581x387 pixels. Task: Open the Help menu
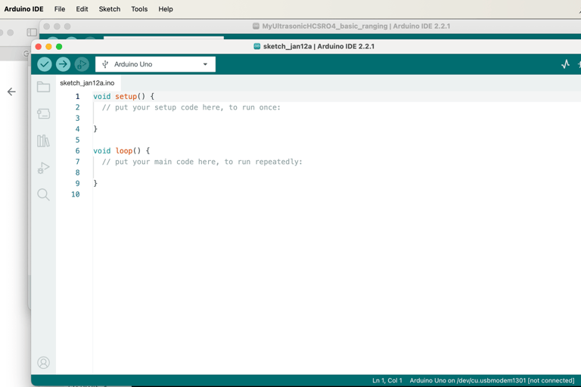(x=166, y=9)
